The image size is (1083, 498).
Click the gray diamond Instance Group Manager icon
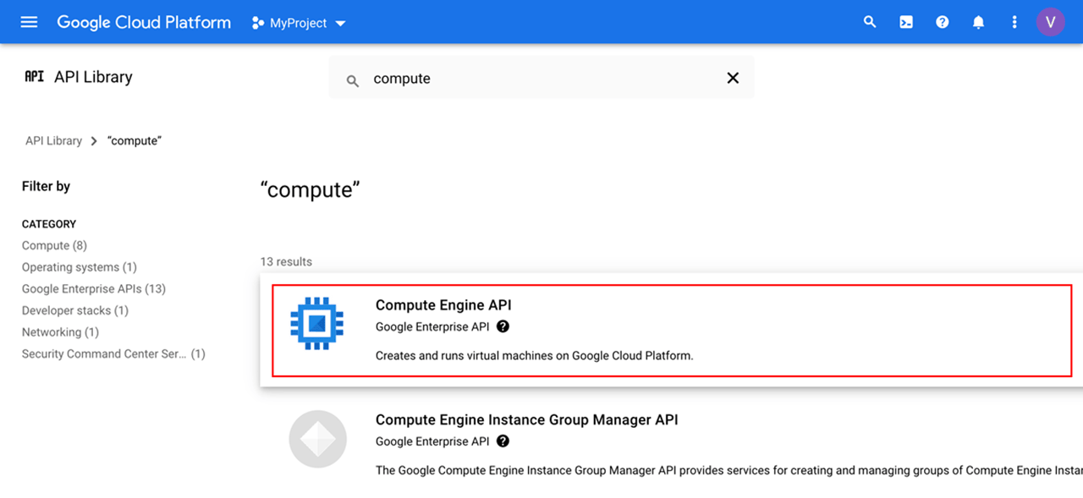317,439
